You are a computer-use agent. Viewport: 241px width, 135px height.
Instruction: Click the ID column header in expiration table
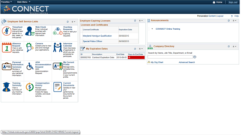pyautogui.click(x=82, y=54)
